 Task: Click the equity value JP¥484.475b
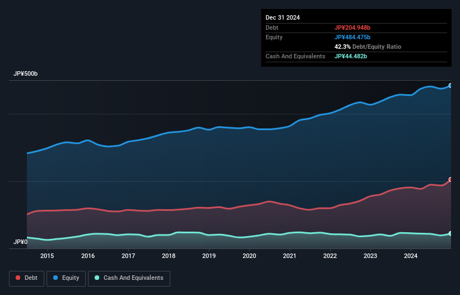click(x=352, y=37)
